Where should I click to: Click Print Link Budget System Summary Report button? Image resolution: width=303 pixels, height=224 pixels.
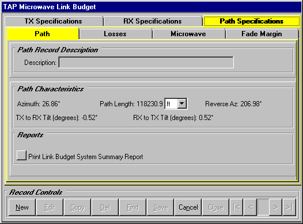click(x=21, y=155)
